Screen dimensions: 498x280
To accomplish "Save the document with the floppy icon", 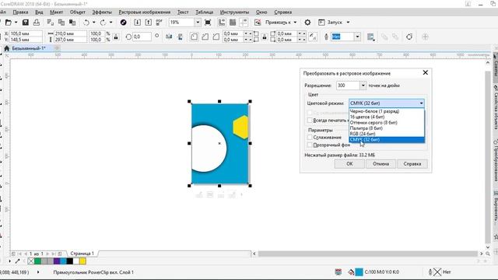I will 26,23.
